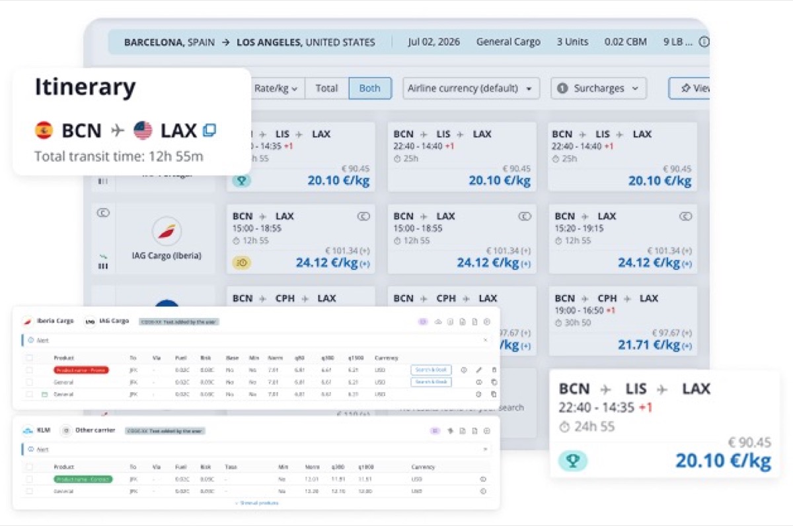
Task: Open info for the Product name - Contract row
Action: click(x=483, y=479)
